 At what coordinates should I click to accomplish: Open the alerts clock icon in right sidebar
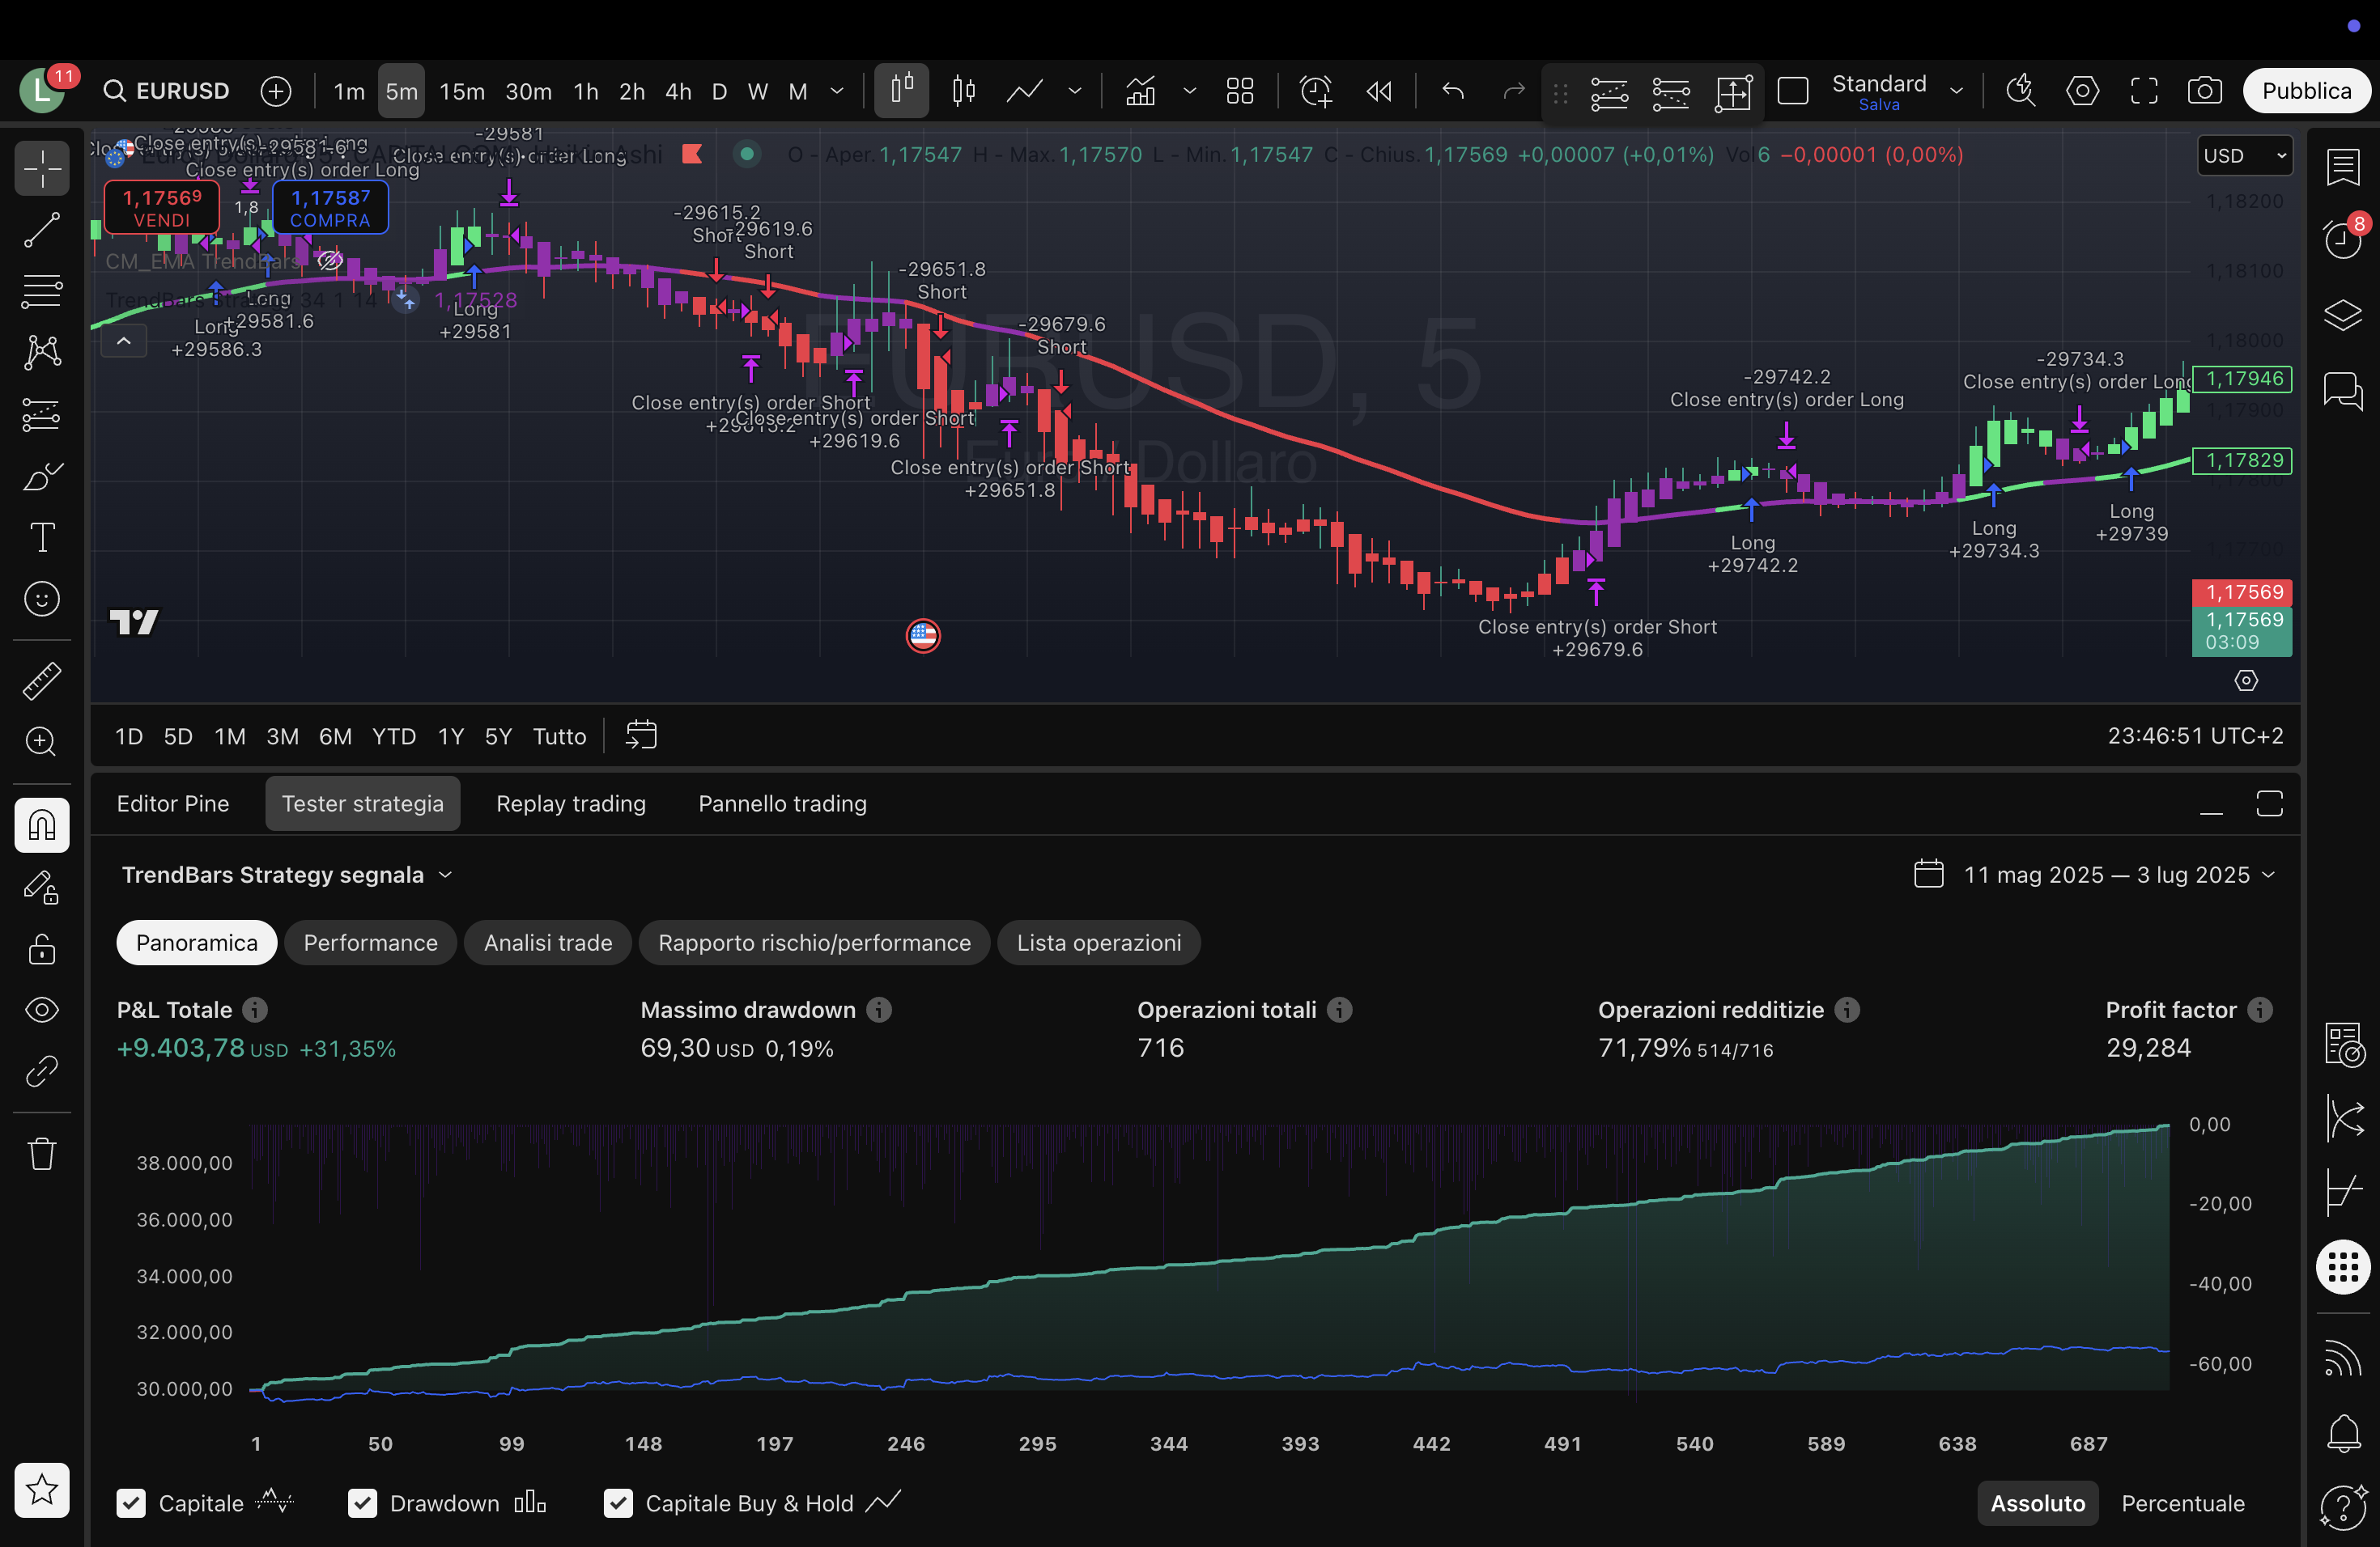[2342, 238]
